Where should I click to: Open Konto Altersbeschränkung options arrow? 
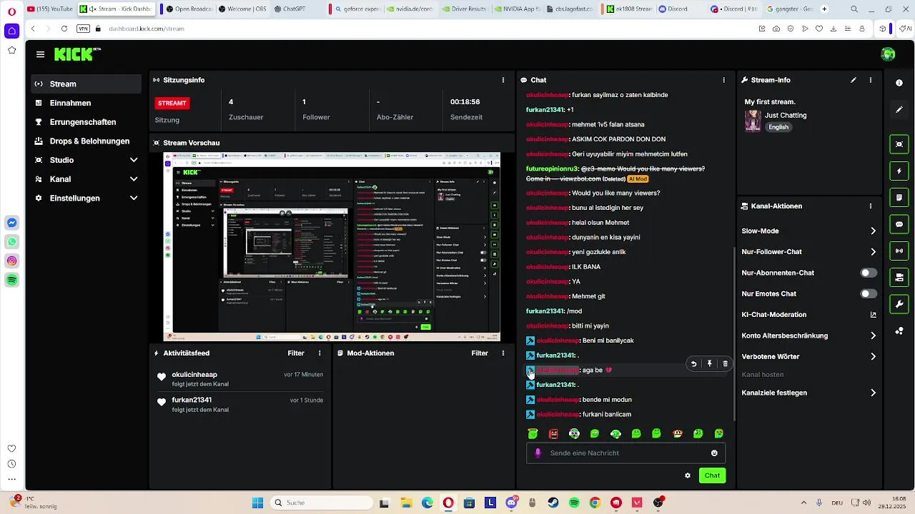[873, 336]
